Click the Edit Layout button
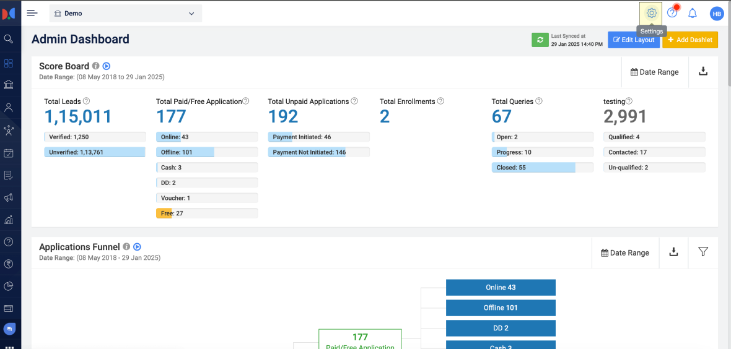Screen dimensions: 731x349 coord(634,40)
